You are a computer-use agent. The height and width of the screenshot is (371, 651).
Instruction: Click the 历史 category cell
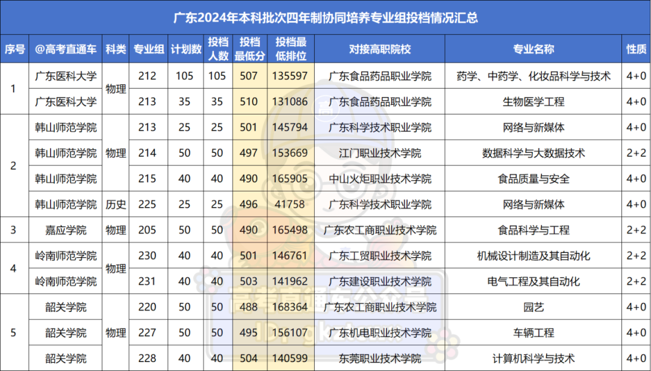pos(115,204)
